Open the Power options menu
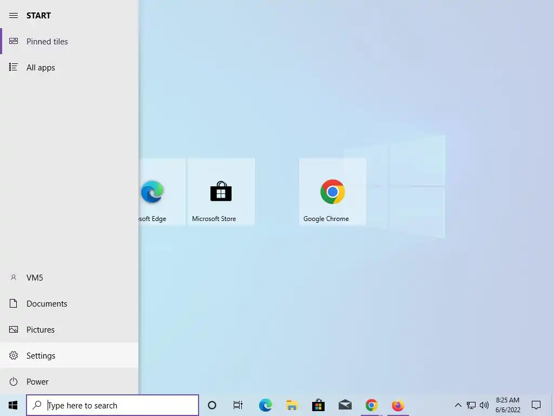 click(x=69, y=382)
